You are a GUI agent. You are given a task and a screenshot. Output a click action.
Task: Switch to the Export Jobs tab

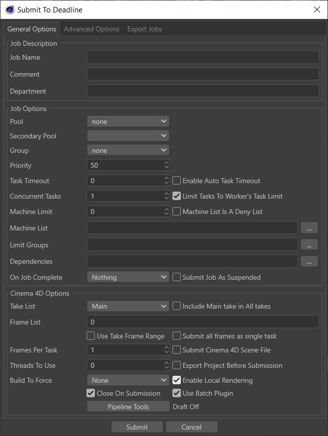pos(144,29)
